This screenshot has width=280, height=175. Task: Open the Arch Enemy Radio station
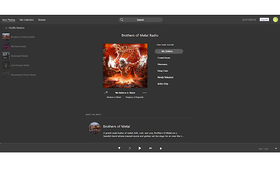point(20,65)
